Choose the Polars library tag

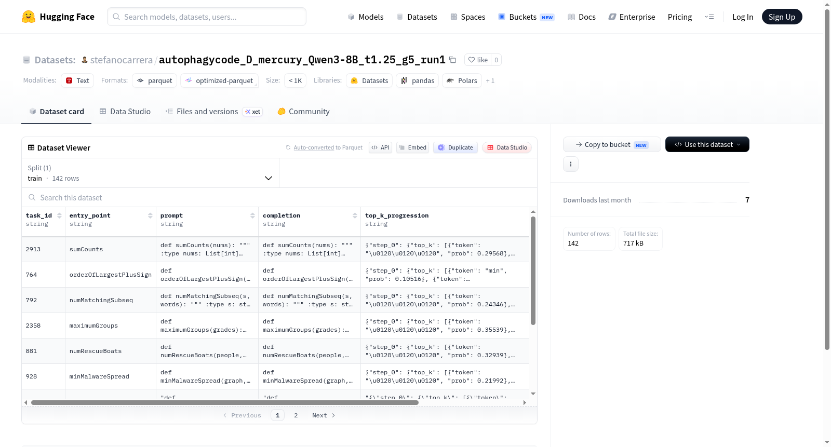point(462,80)
